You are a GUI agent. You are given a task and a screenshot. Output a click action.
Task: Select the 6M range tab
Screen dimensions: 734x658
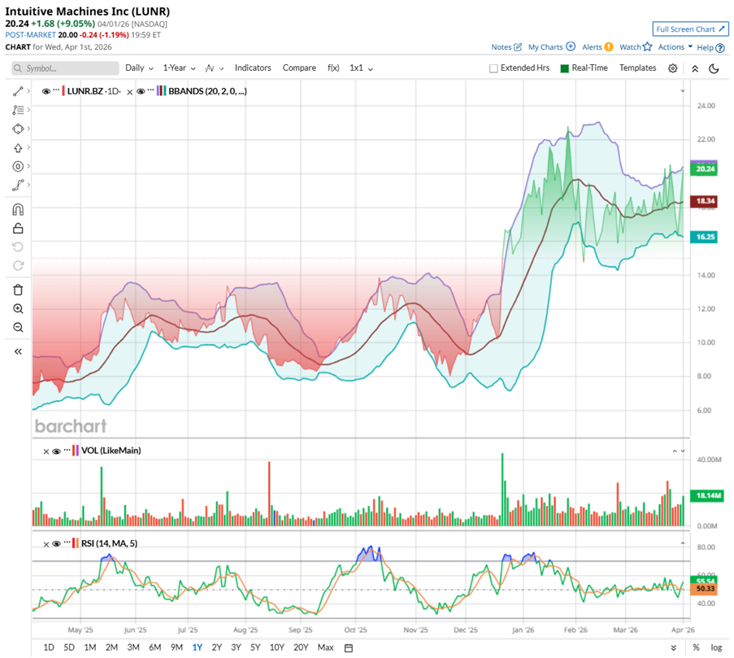(x=155, y=647)
